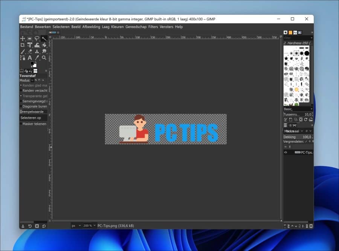Open the Gereedschap menu
This screenshot has height=251, width=339.
click(136, 27)
